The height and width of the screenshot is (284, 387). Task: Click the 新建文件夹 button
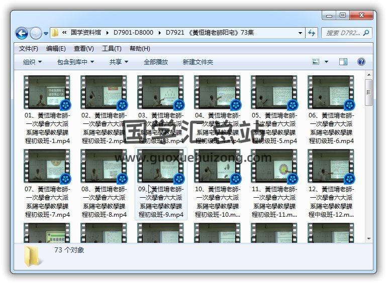pos(198,62)
